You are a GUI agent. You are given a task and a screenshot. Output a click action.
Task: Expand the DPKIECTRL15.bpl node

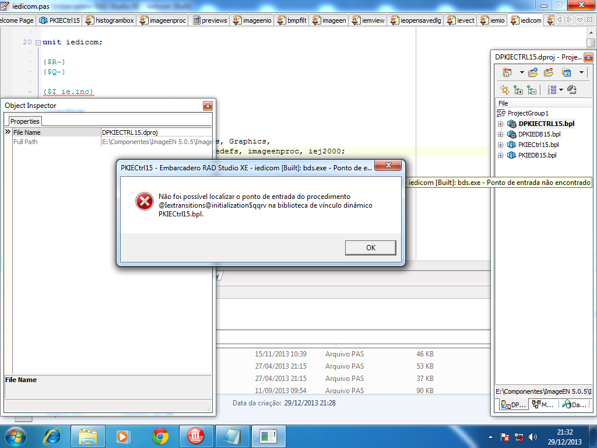501,124
